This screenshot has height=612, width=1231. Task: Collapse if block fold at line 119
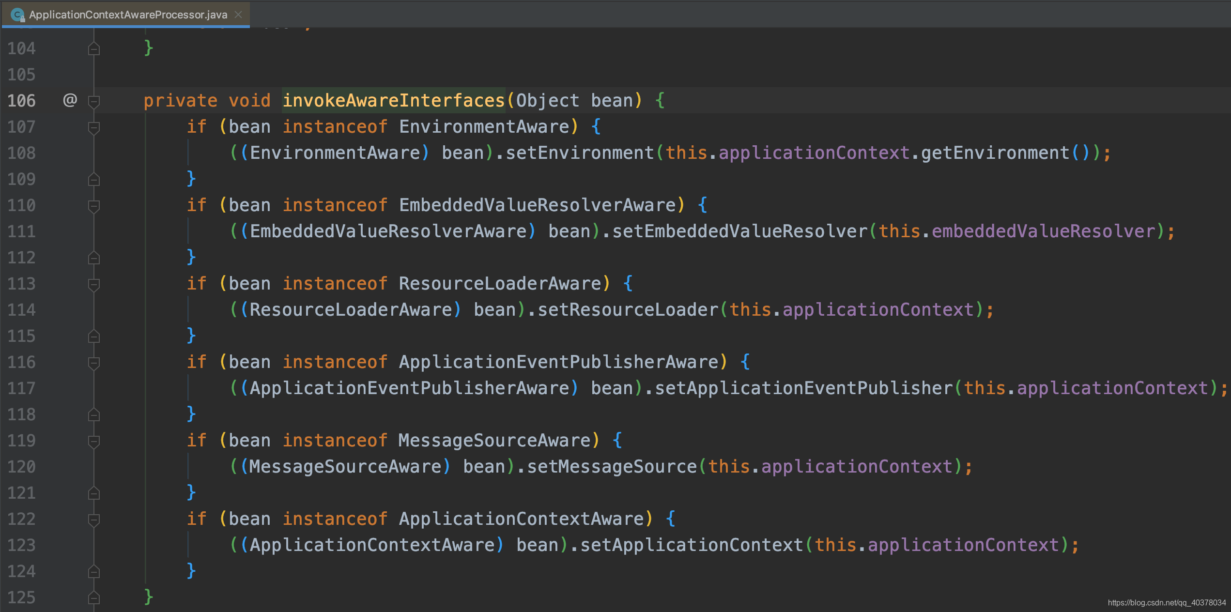(94, 441)
